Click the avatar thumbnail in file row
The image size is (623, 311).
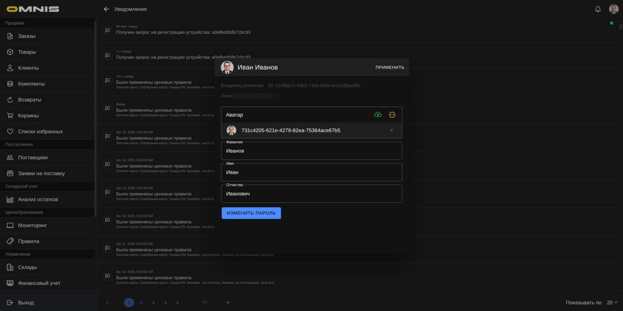231,131
